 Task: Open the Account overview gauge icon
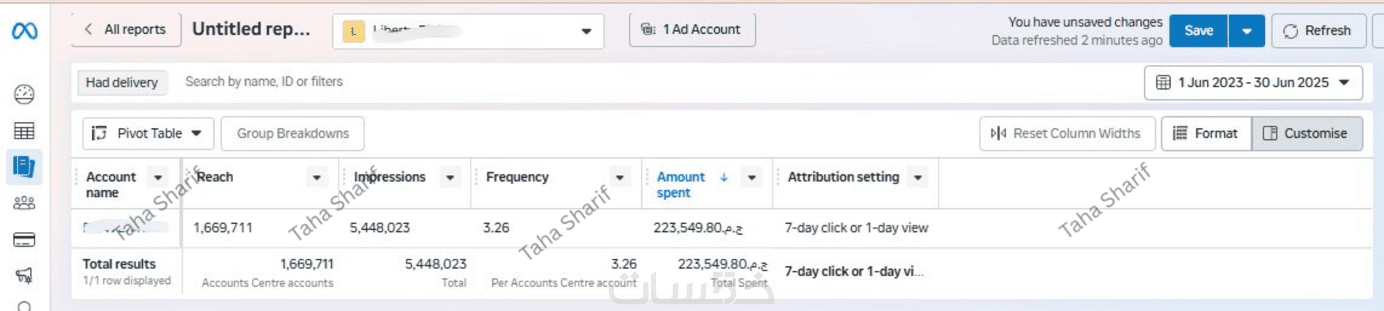[x=24, y=94]
